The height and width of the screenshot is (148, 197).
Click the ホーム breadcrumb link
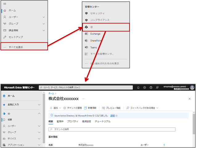(x=51, y=93)
